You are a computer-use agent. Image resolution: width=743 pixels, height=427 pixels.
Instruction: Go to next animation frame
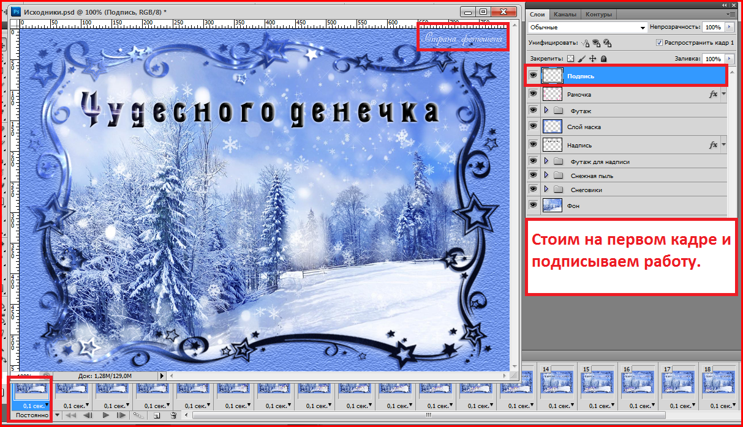[121, 415]
